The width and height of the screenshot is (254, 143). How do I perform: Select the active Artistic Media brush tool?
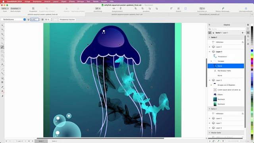2,47
